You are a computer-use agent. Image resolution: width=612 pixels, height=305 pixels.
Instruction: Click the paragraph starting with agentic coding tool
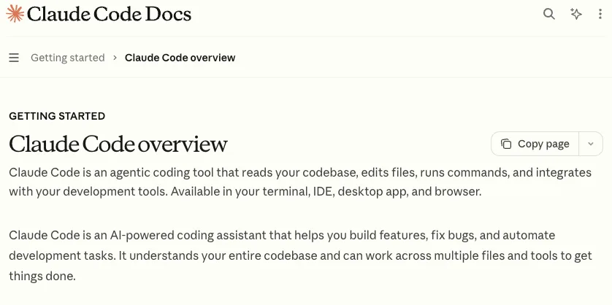(x=300, y=182)
